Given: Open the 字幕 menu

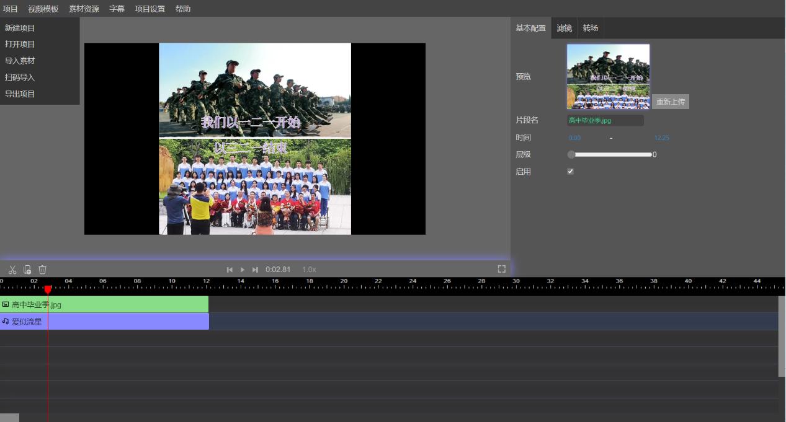Looking at the screenshot, I should pyautogui.click(x=117, y=9).
